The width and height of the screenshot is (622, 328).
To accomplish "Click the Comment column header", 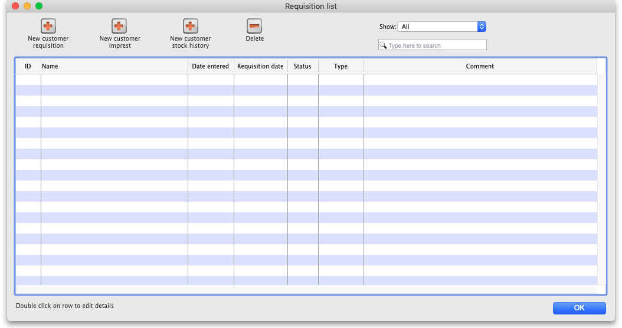I will (480, 66).
